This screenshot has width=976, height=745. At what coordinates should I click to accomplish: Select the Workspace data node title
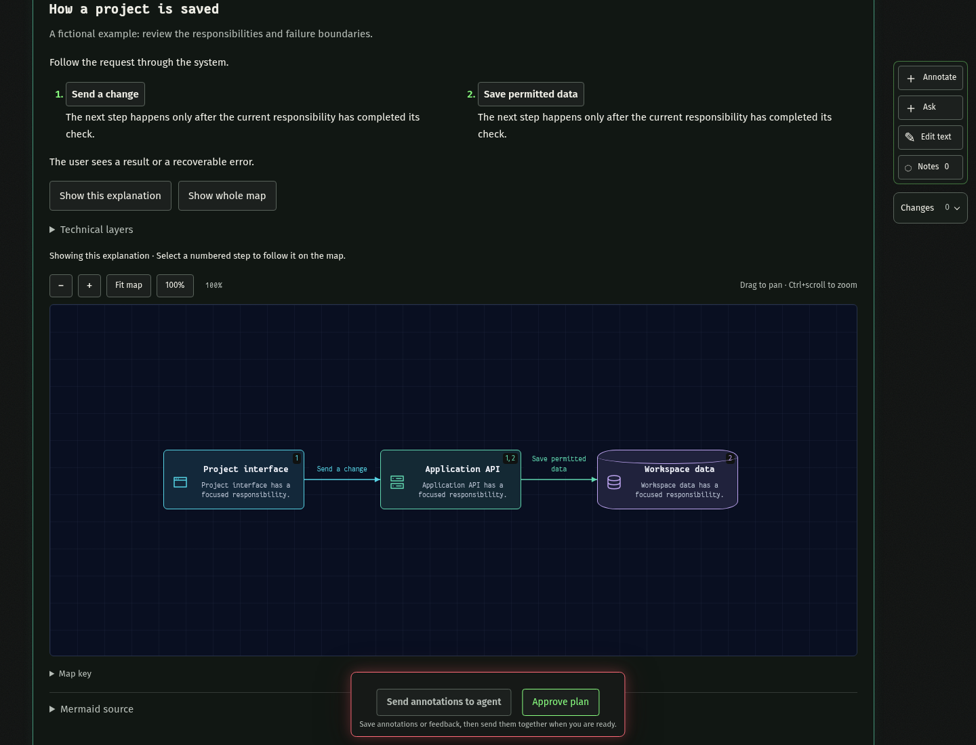pos(679,469)
